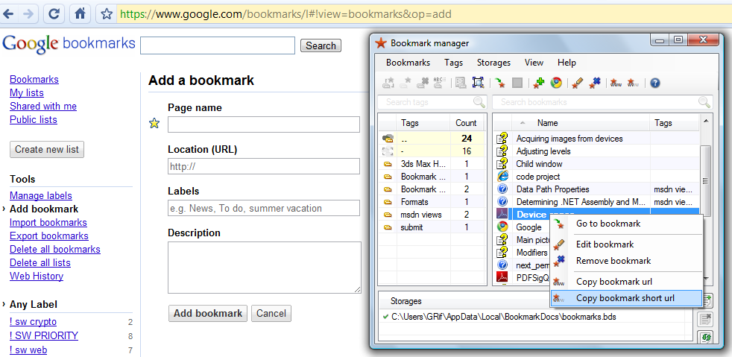Choose Copy bookmark short url

click(626, 298)
